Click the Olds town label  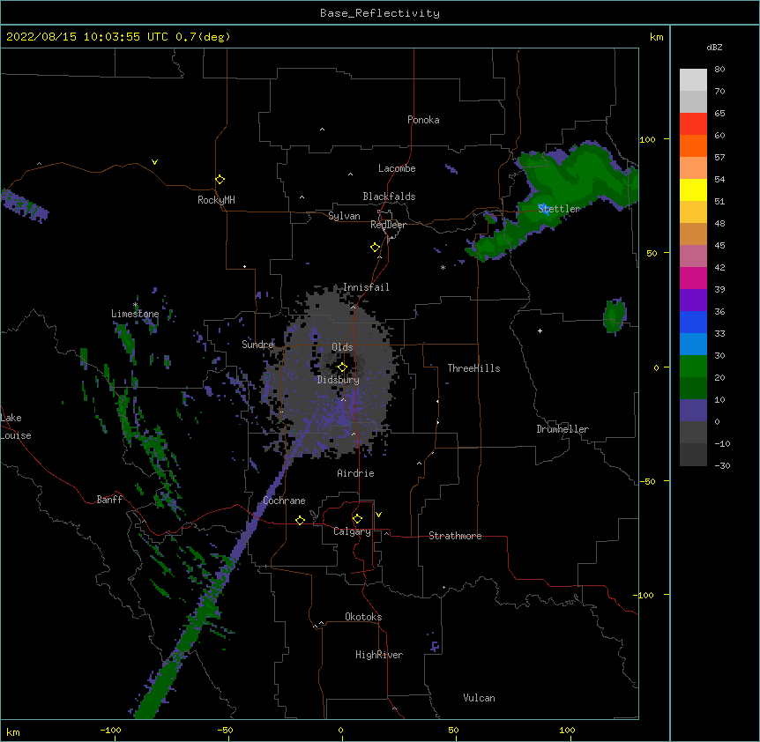(x=342, y=347)
